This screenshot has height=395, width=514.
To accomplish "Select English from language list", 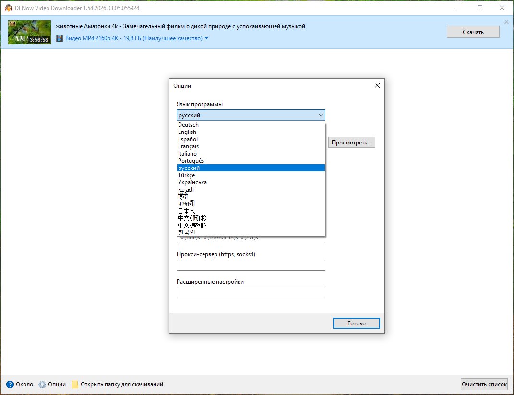I will [x=187, y=132].
